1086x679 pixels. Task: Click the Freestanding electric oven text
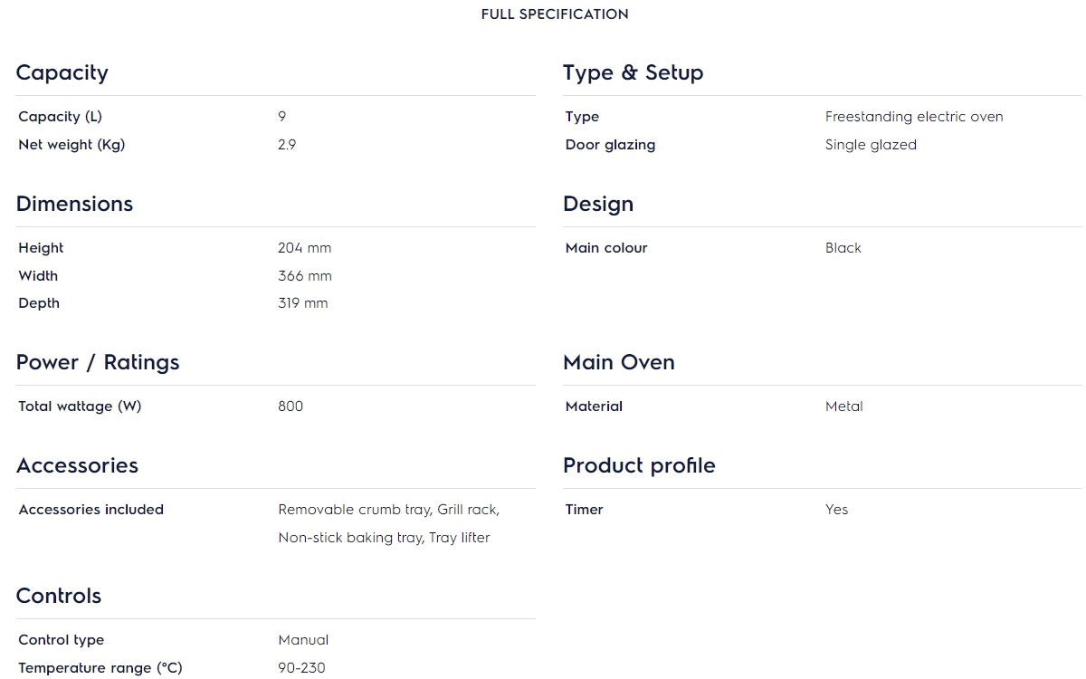pos(914,117)
